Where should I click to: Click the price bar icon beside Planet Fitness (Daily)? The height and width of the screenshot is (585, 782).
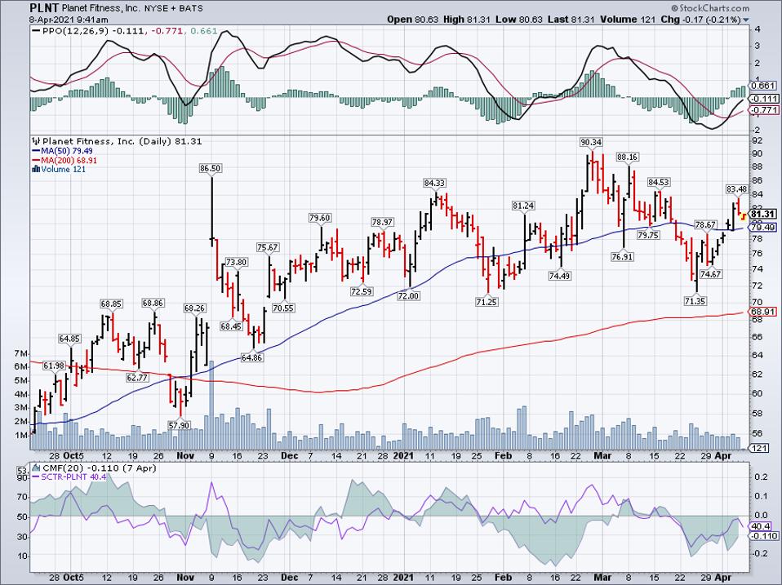coord(36,141)
